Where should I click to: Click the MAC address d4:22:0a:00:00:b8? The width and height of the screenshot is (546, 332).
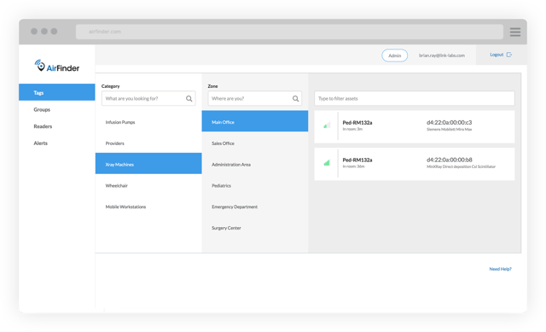[x=450, y=160]
